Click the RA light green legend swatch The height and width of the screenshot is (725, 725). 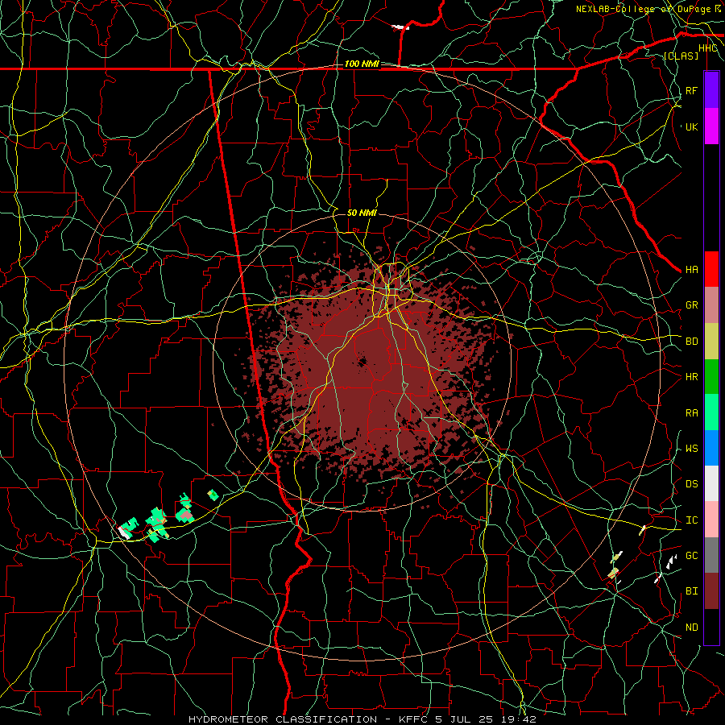(711, 412)
